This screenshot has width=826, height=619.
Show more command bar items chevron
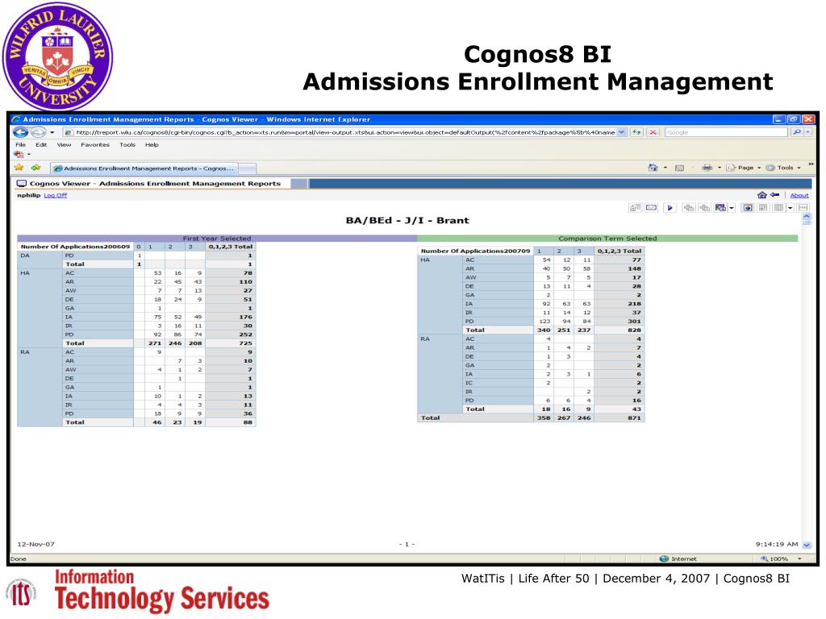pyautogui.click(x=811, y=164)
